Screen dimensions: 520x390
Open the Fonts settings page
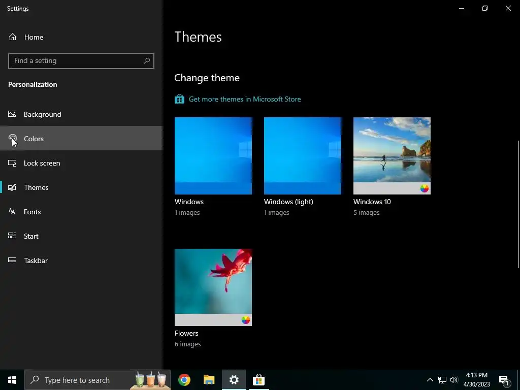click(81, 212)
